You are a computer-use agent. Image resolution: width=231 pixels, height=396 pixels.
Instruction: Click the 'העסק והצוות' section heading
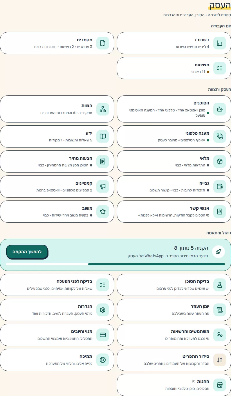[219, 89]
